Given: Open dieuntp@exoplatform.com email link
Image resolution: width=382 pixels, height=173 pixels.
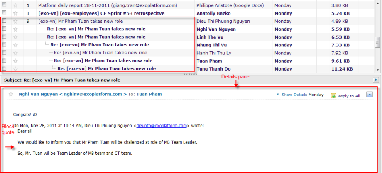Looking at the screenshot, I should pyautogui.click(x=162, y=126).
